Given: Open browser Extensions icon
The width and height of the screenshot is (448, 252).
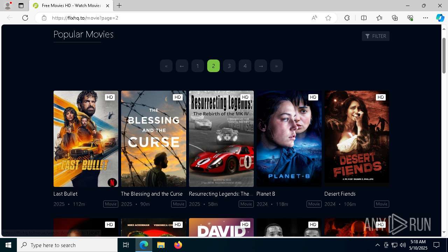Looking at the screenshot, I should [347, 18].
